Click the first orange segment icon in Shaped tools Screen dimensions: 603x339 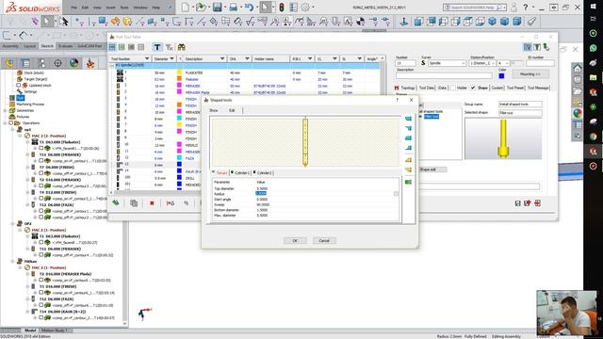408,160
